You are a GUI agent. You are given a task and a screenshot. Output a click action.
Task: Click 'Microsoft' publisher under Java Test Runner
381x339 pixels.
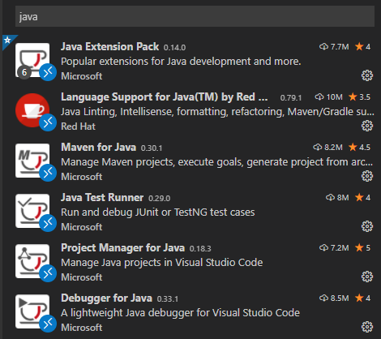[82, 227]
